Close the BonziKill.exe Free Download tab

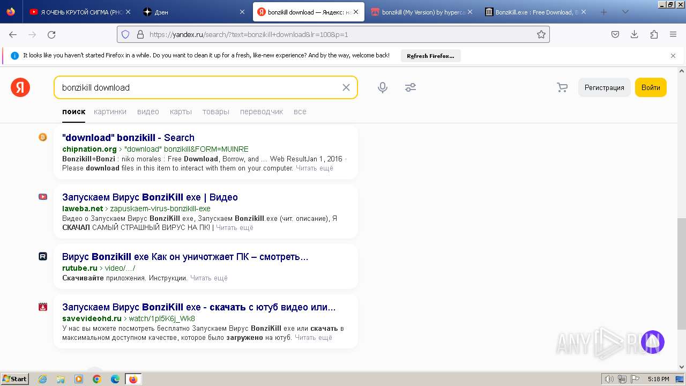(584, 12)
